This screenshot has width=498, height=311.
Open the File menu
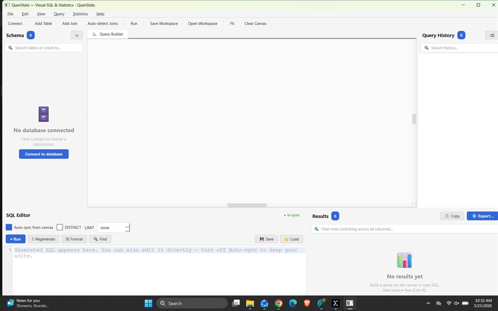10,14
